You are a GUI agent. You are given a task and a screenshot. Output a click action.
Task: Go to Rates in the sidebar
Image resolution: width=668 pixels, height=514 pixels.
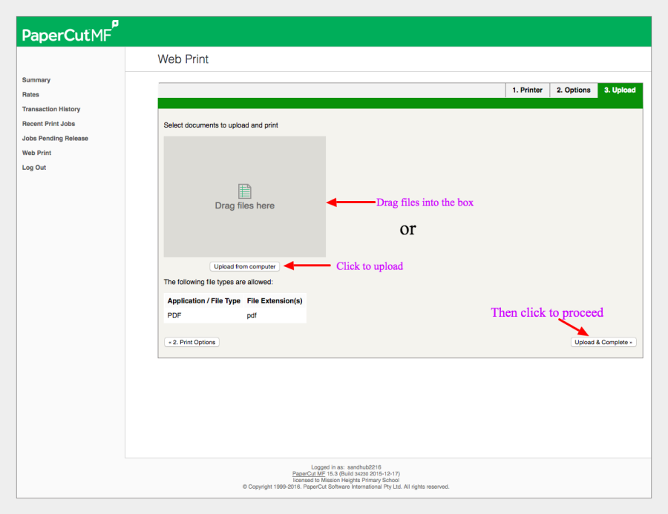30,95
